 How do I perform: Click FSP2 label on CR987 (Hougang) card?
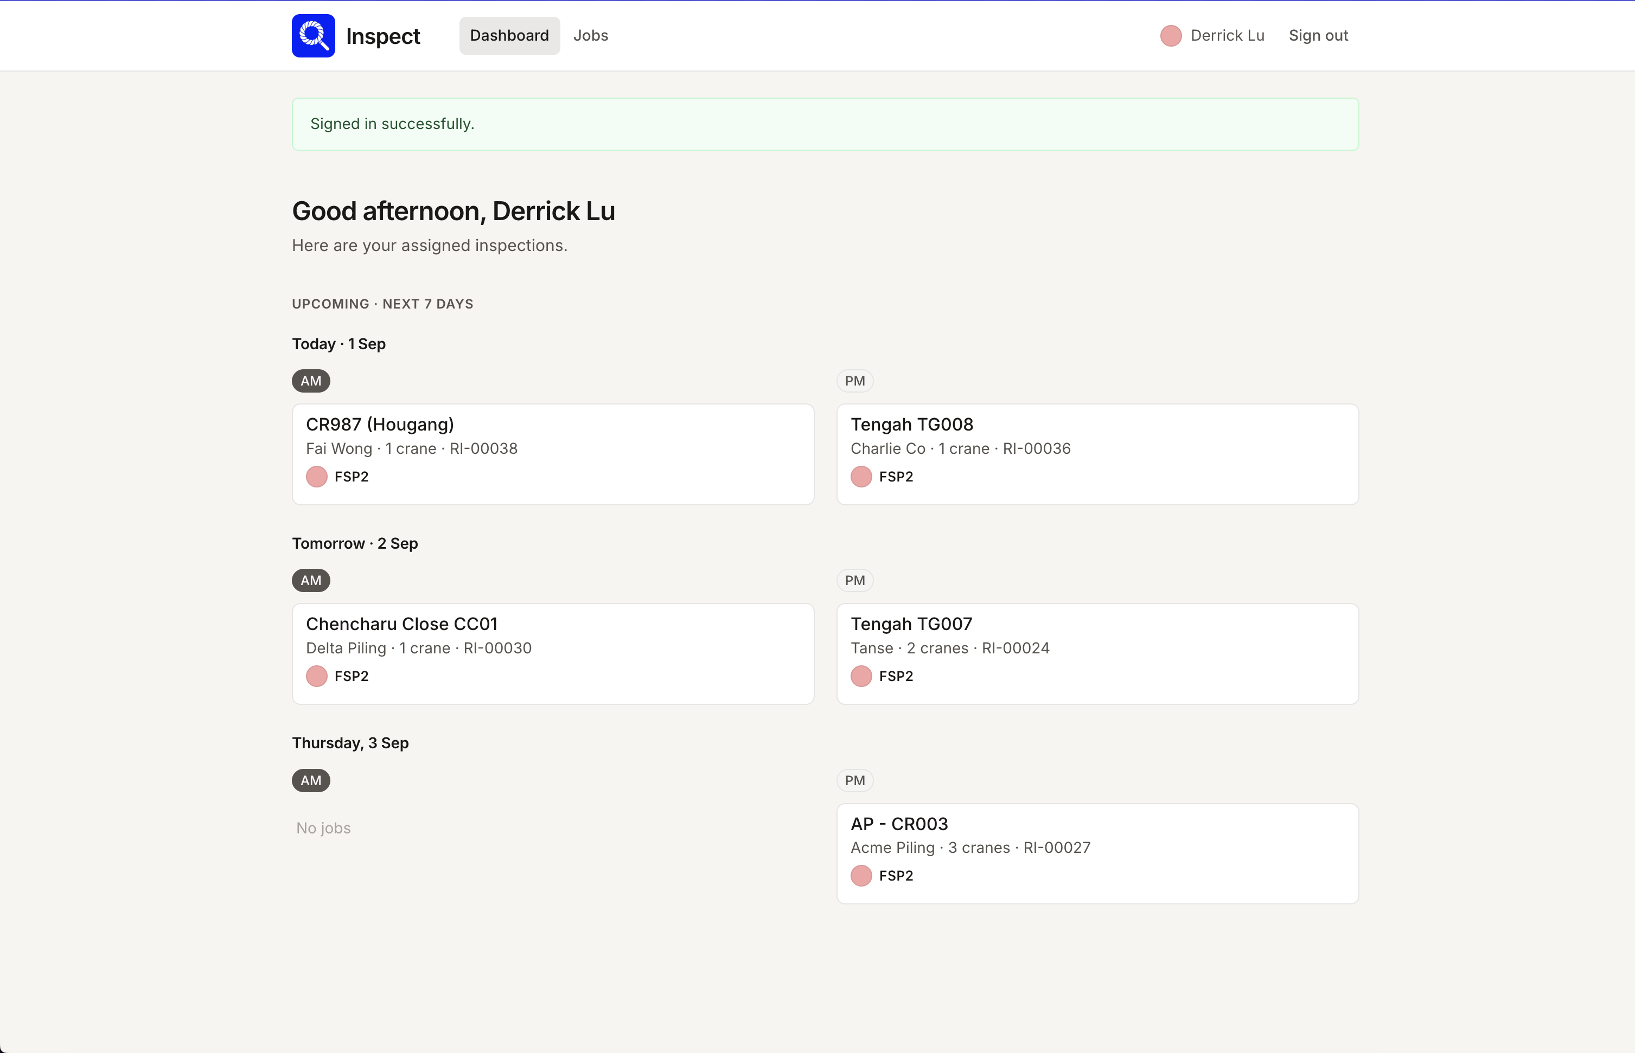point(352,477)
